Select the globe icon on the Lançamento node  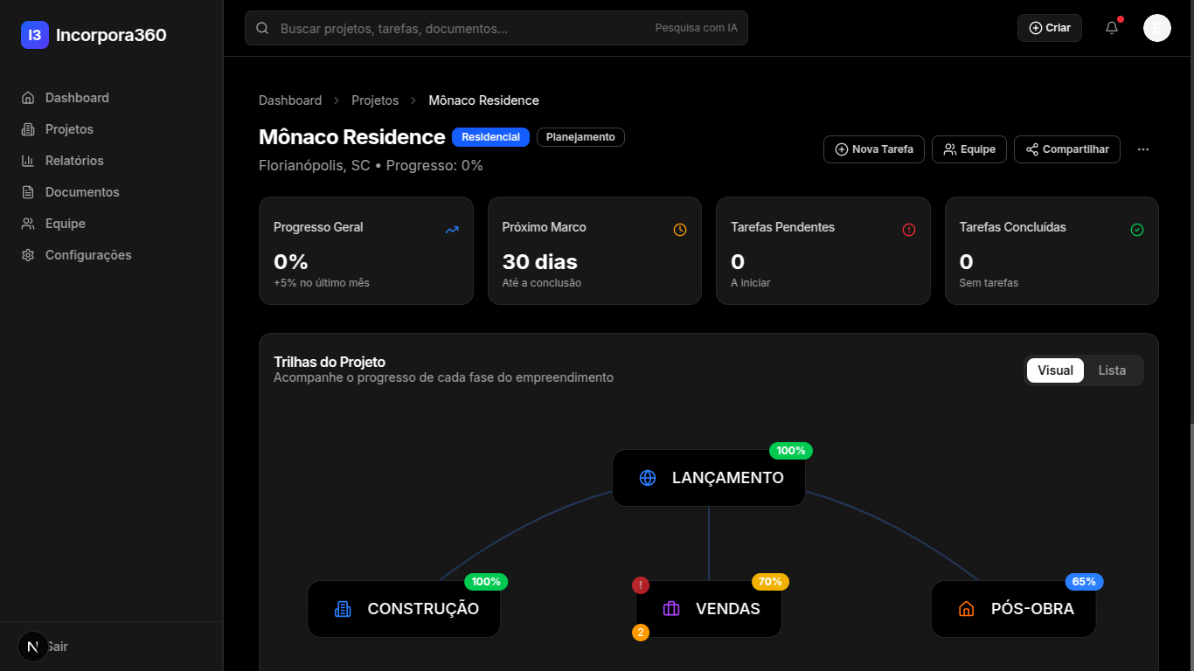click(647, 478)
